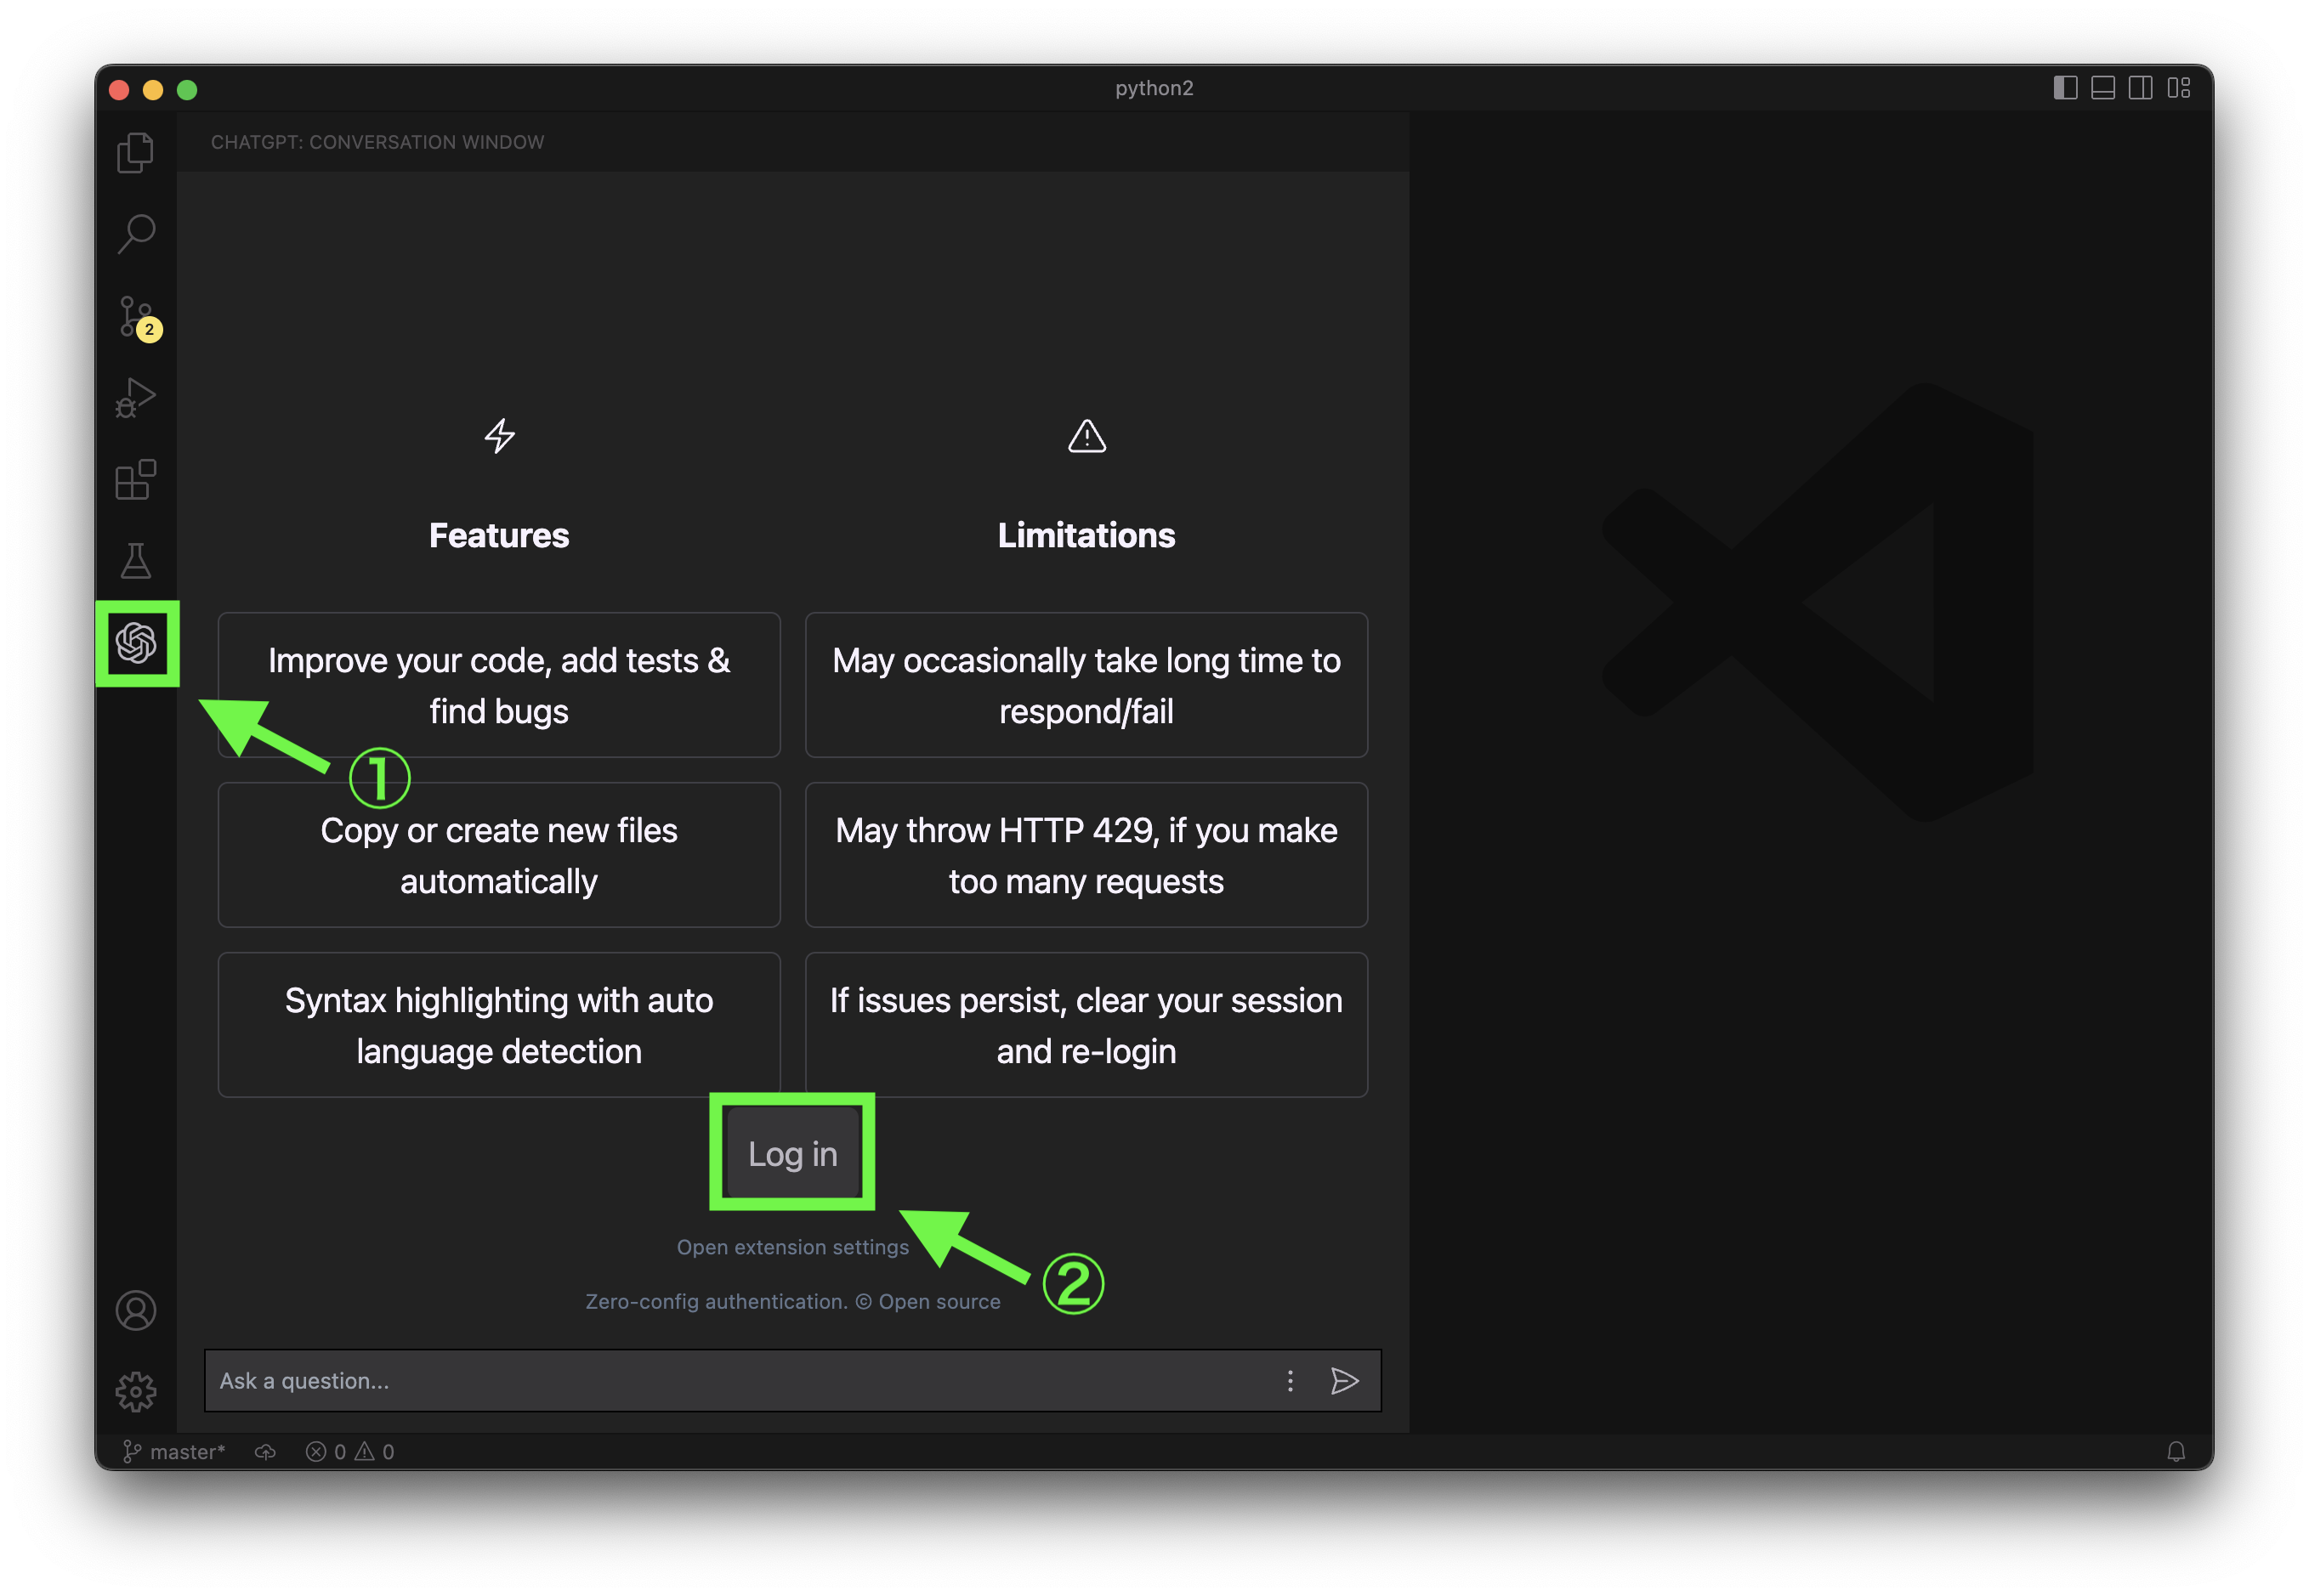
Task: Open the Run and Debug icon
Action: click(x=139, y=394)
